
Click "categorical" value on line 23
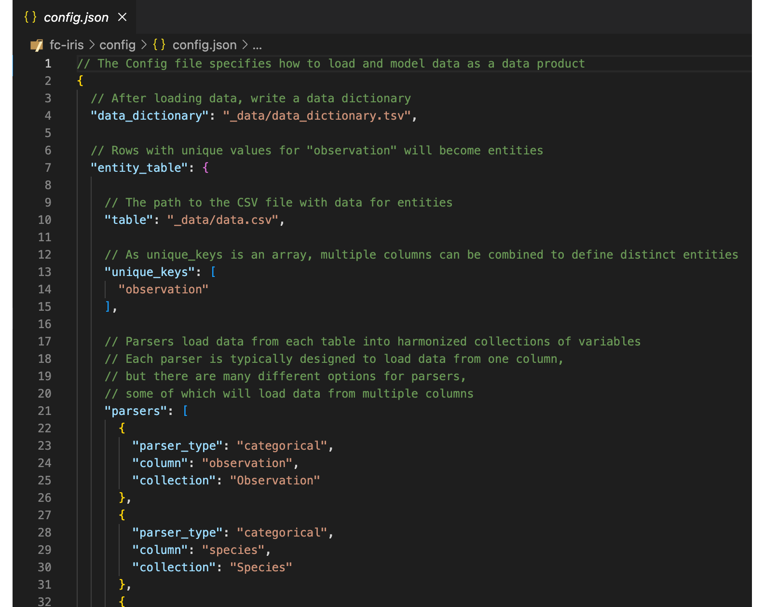point(282,446)
